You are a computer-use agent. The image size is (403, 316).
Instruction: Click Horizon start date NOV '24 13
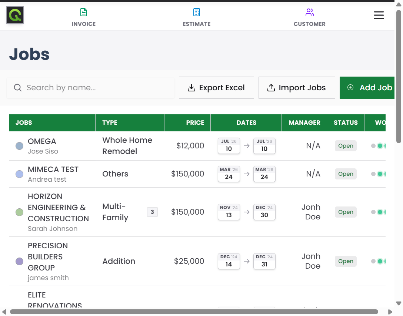coord(229,212)
